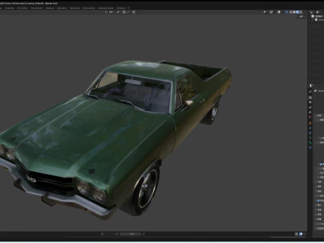Toggle the snap magnet icon
The width and height of the screenshot is (324, 243).
coord(124,12)
